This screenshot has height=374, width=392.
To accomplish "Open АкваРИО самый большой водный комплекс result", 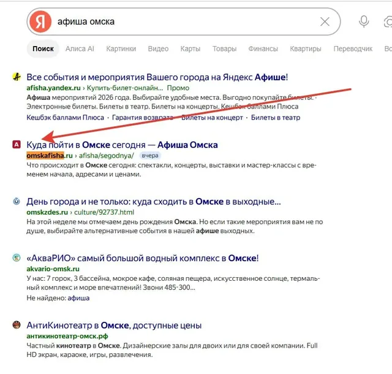I will [143, 258].
